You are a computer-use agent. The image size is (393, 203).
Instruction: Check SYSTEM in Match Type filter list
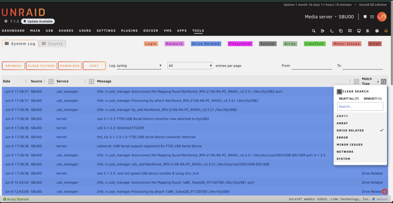(x=360, y=159)
